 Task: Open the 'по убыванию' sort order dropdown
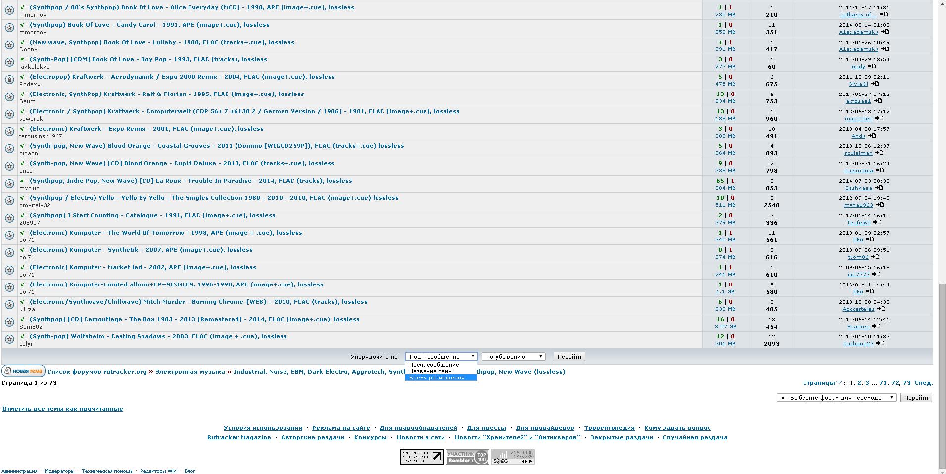tap(514, 356)
